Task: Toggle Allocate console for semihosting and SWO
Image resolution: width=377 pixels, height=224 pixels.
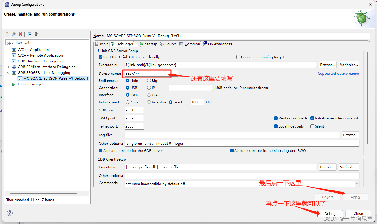Action: pos(232,151)
